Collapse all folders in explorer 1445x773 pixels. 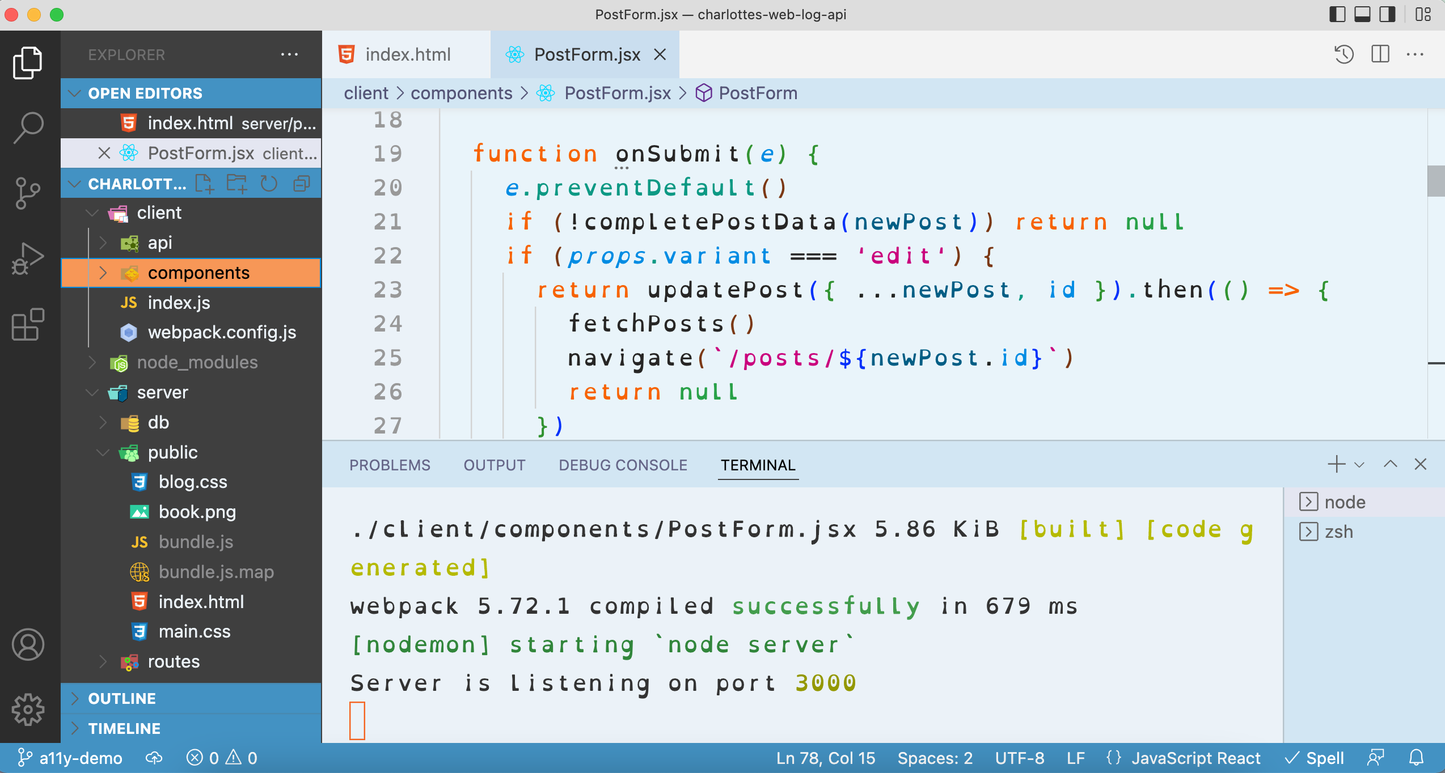[302, 184]
